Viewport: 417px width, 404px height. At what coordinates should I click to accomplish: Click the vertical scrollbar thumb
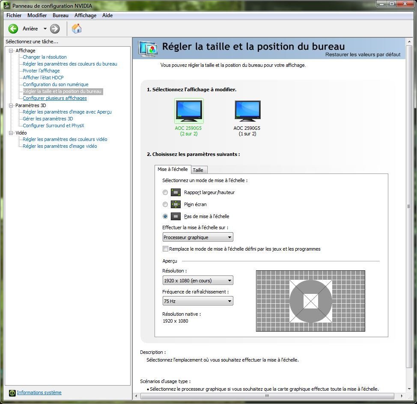coord(409,206)
